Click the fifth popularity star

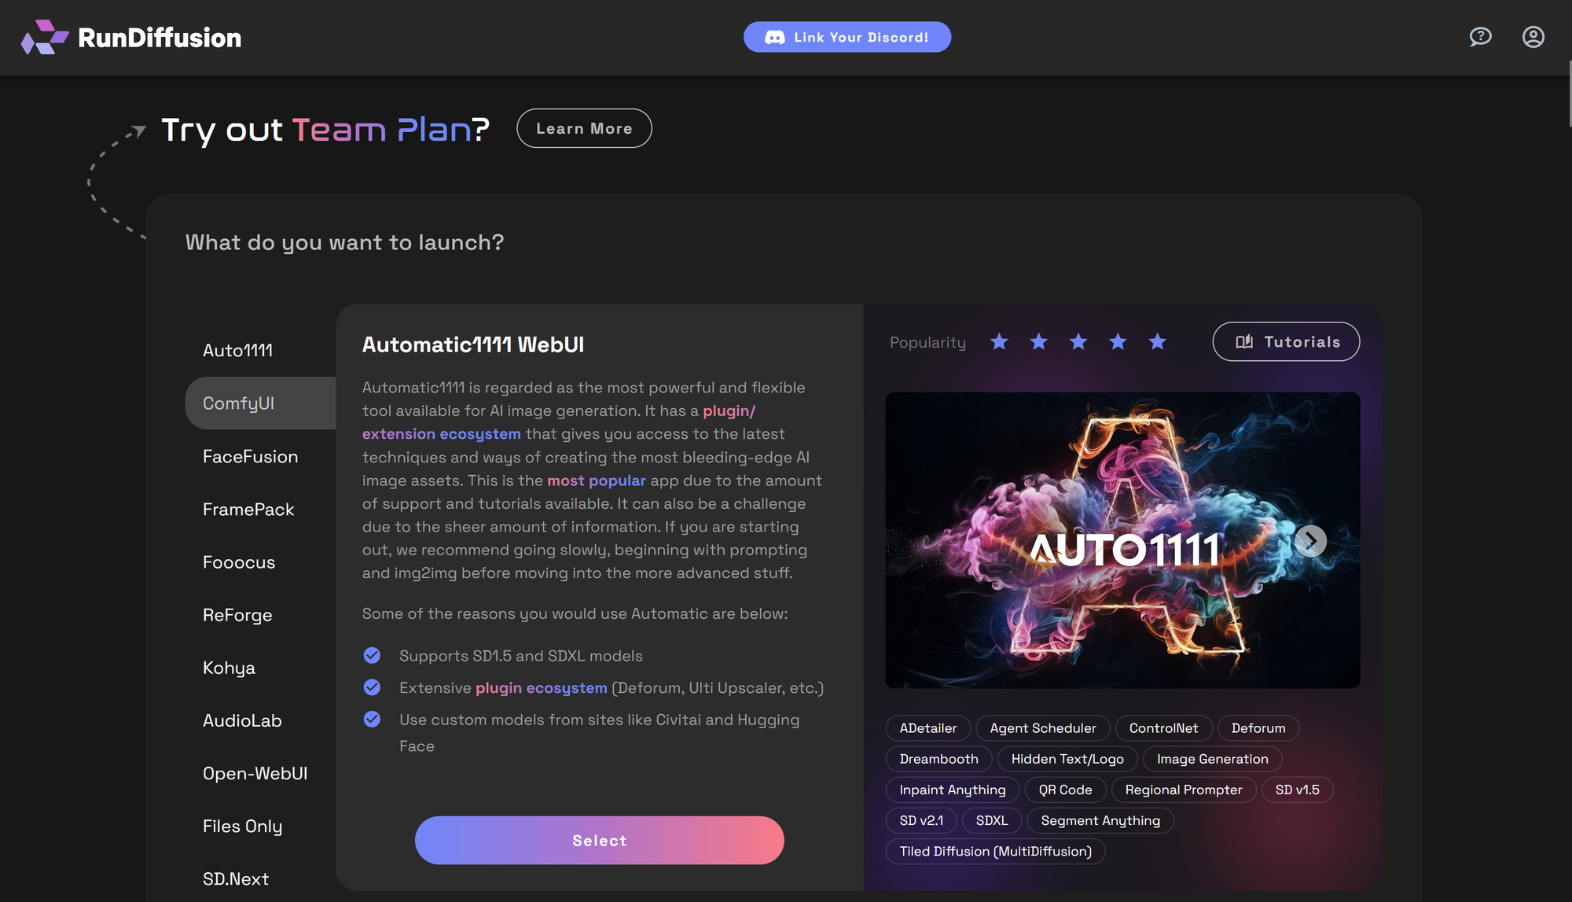point(1157,342)
